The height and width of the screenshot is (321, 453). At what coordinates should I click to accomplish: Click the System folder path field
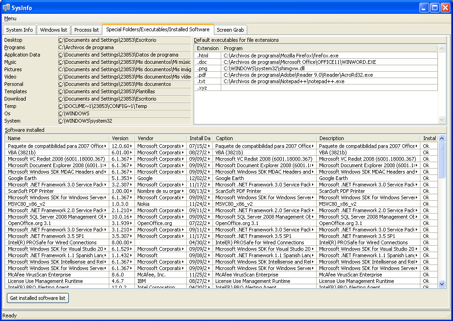124,121
